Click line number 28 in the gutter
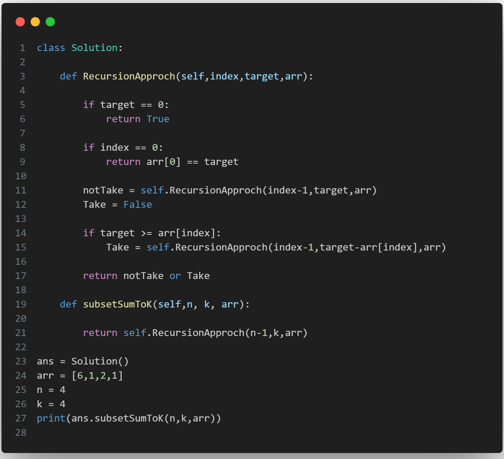Viewport: 504px width, 459px height. coord(21,433)
